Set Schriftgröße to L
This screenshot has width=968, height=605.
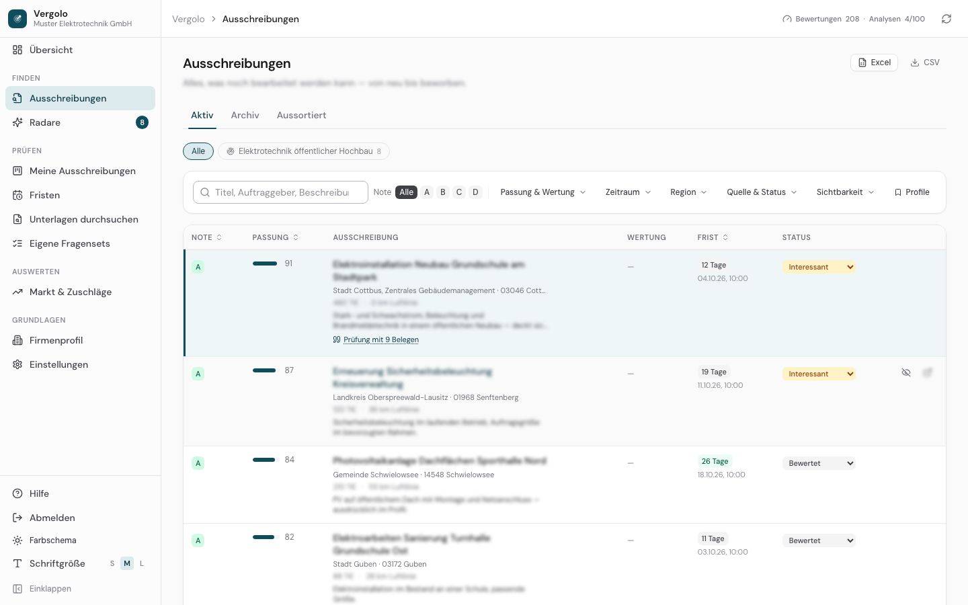click(142, 563)
